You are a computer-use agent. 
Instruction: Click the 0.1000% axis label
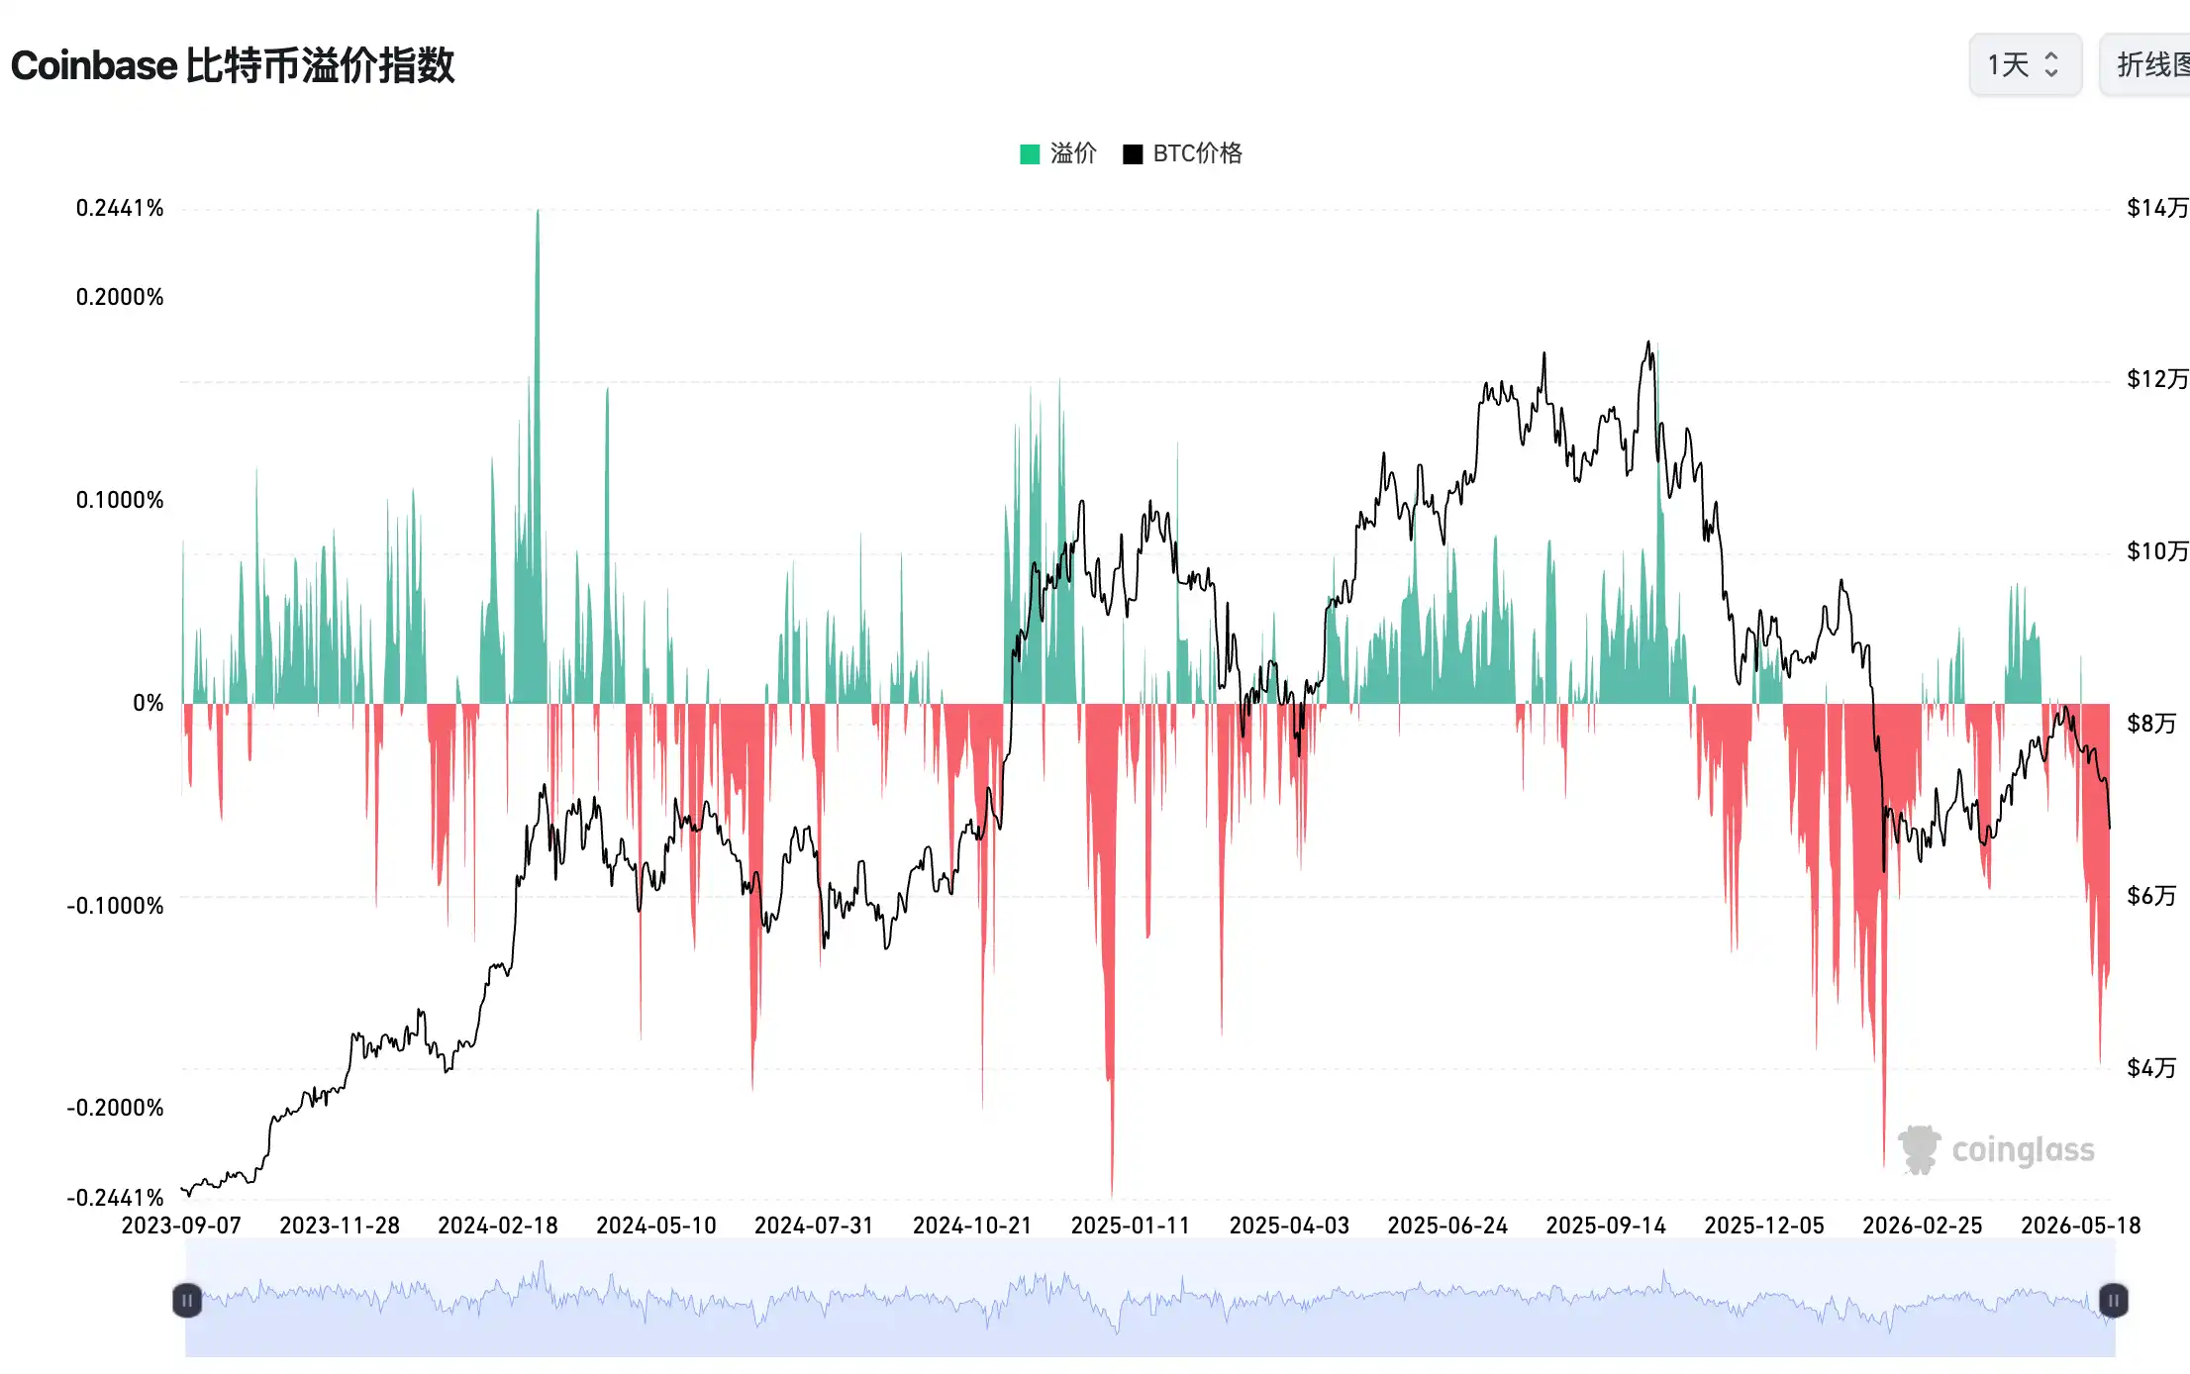click(x=120, y=500)
